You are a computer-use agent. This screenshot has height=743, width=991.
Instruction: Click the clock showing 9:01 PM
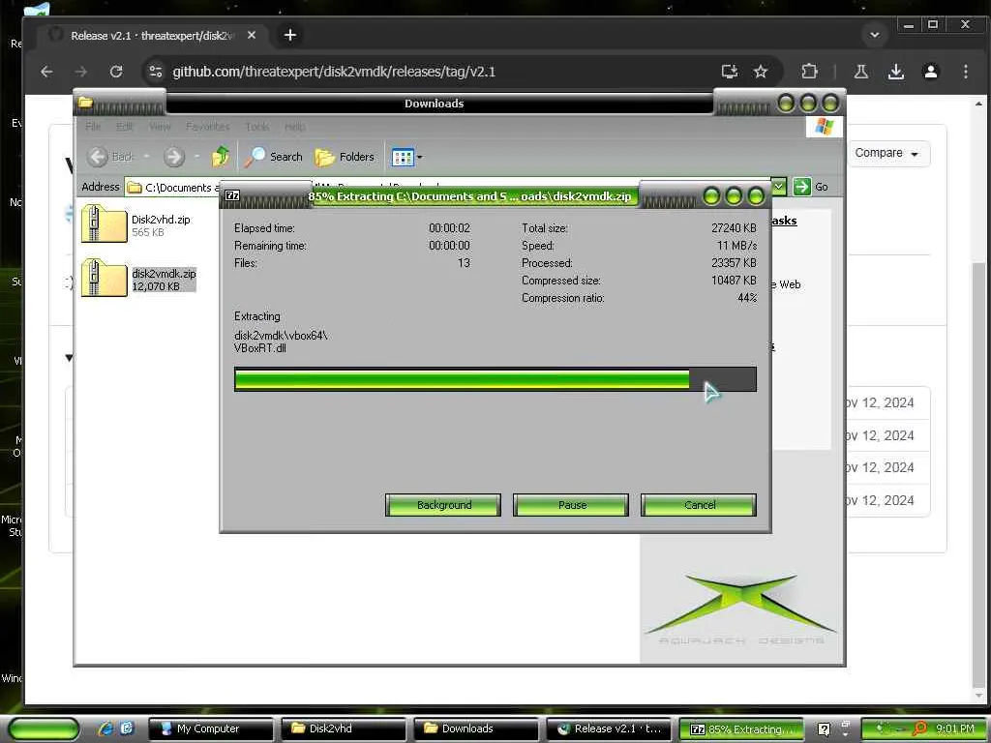954,728
